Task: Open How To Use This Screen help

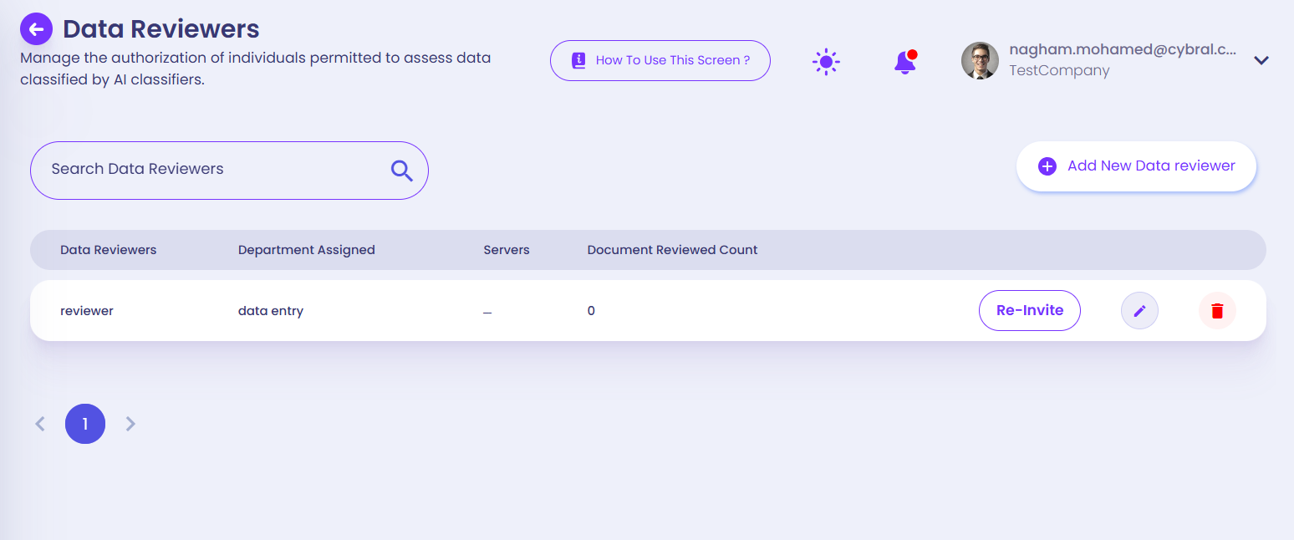Action: (x=660, y=61)
